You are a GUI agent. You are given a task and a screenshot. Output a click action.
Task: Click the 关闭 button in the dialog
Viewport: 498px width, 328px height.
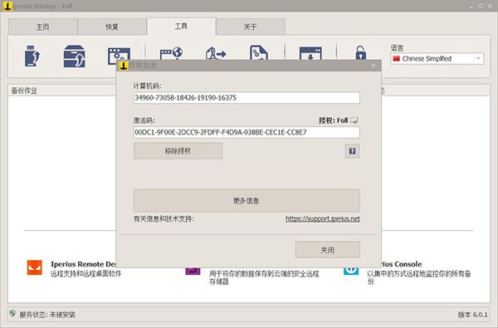point(328,249)
